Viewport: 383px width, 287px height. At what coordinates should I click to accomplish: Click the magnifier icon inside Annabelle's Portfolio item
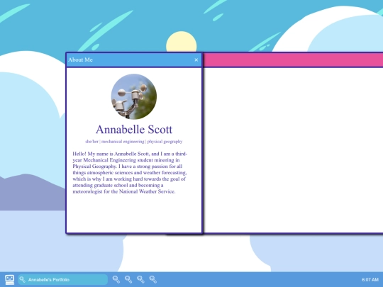pos(23,279)
